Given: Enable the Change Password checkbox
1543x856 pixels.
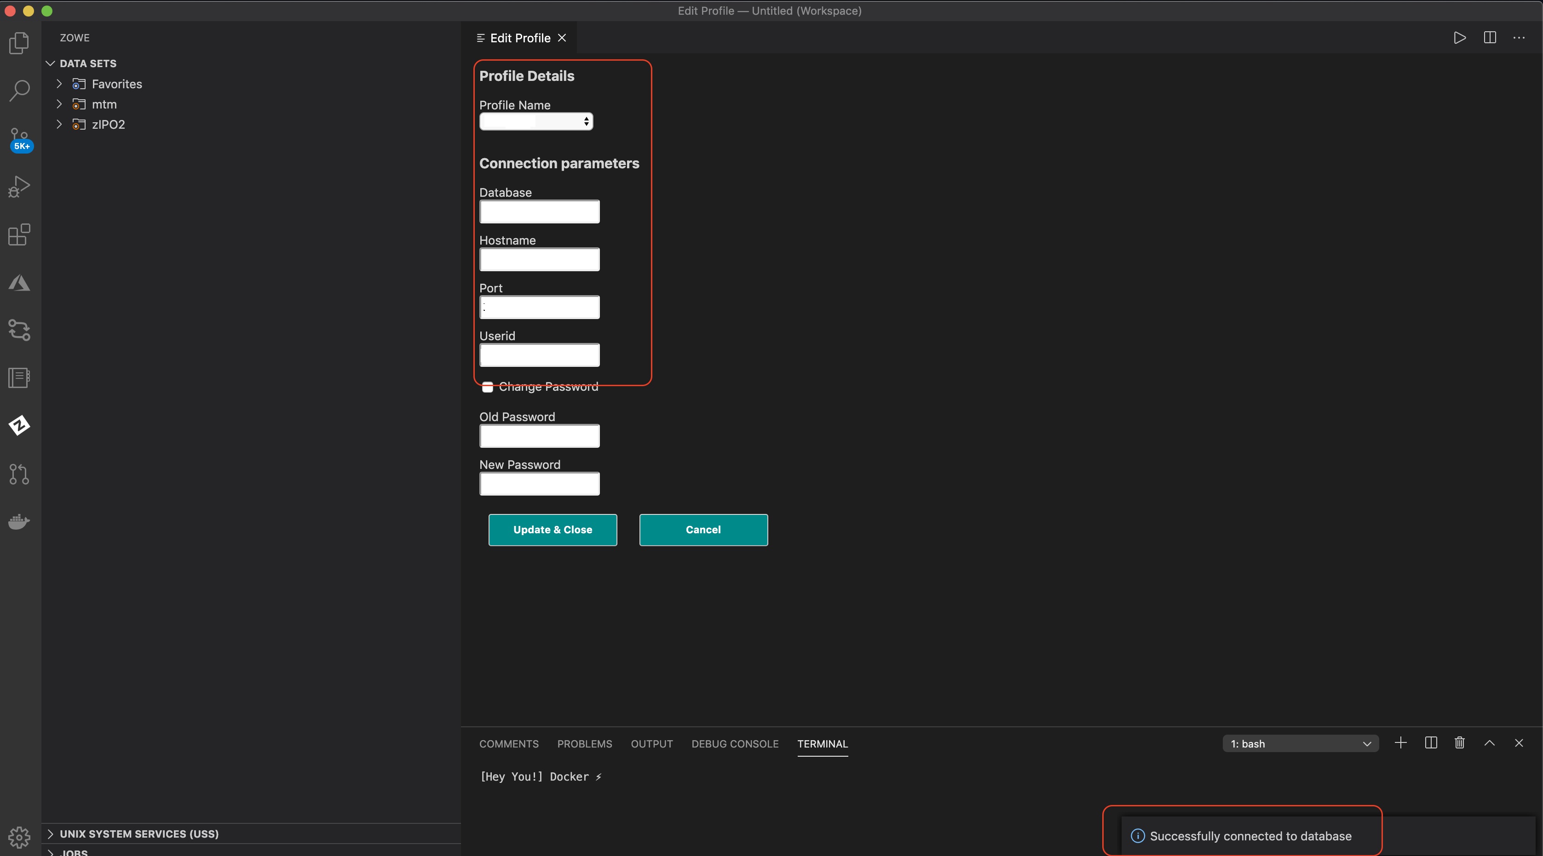Looking at the screenshot, I should click(488, 387).
